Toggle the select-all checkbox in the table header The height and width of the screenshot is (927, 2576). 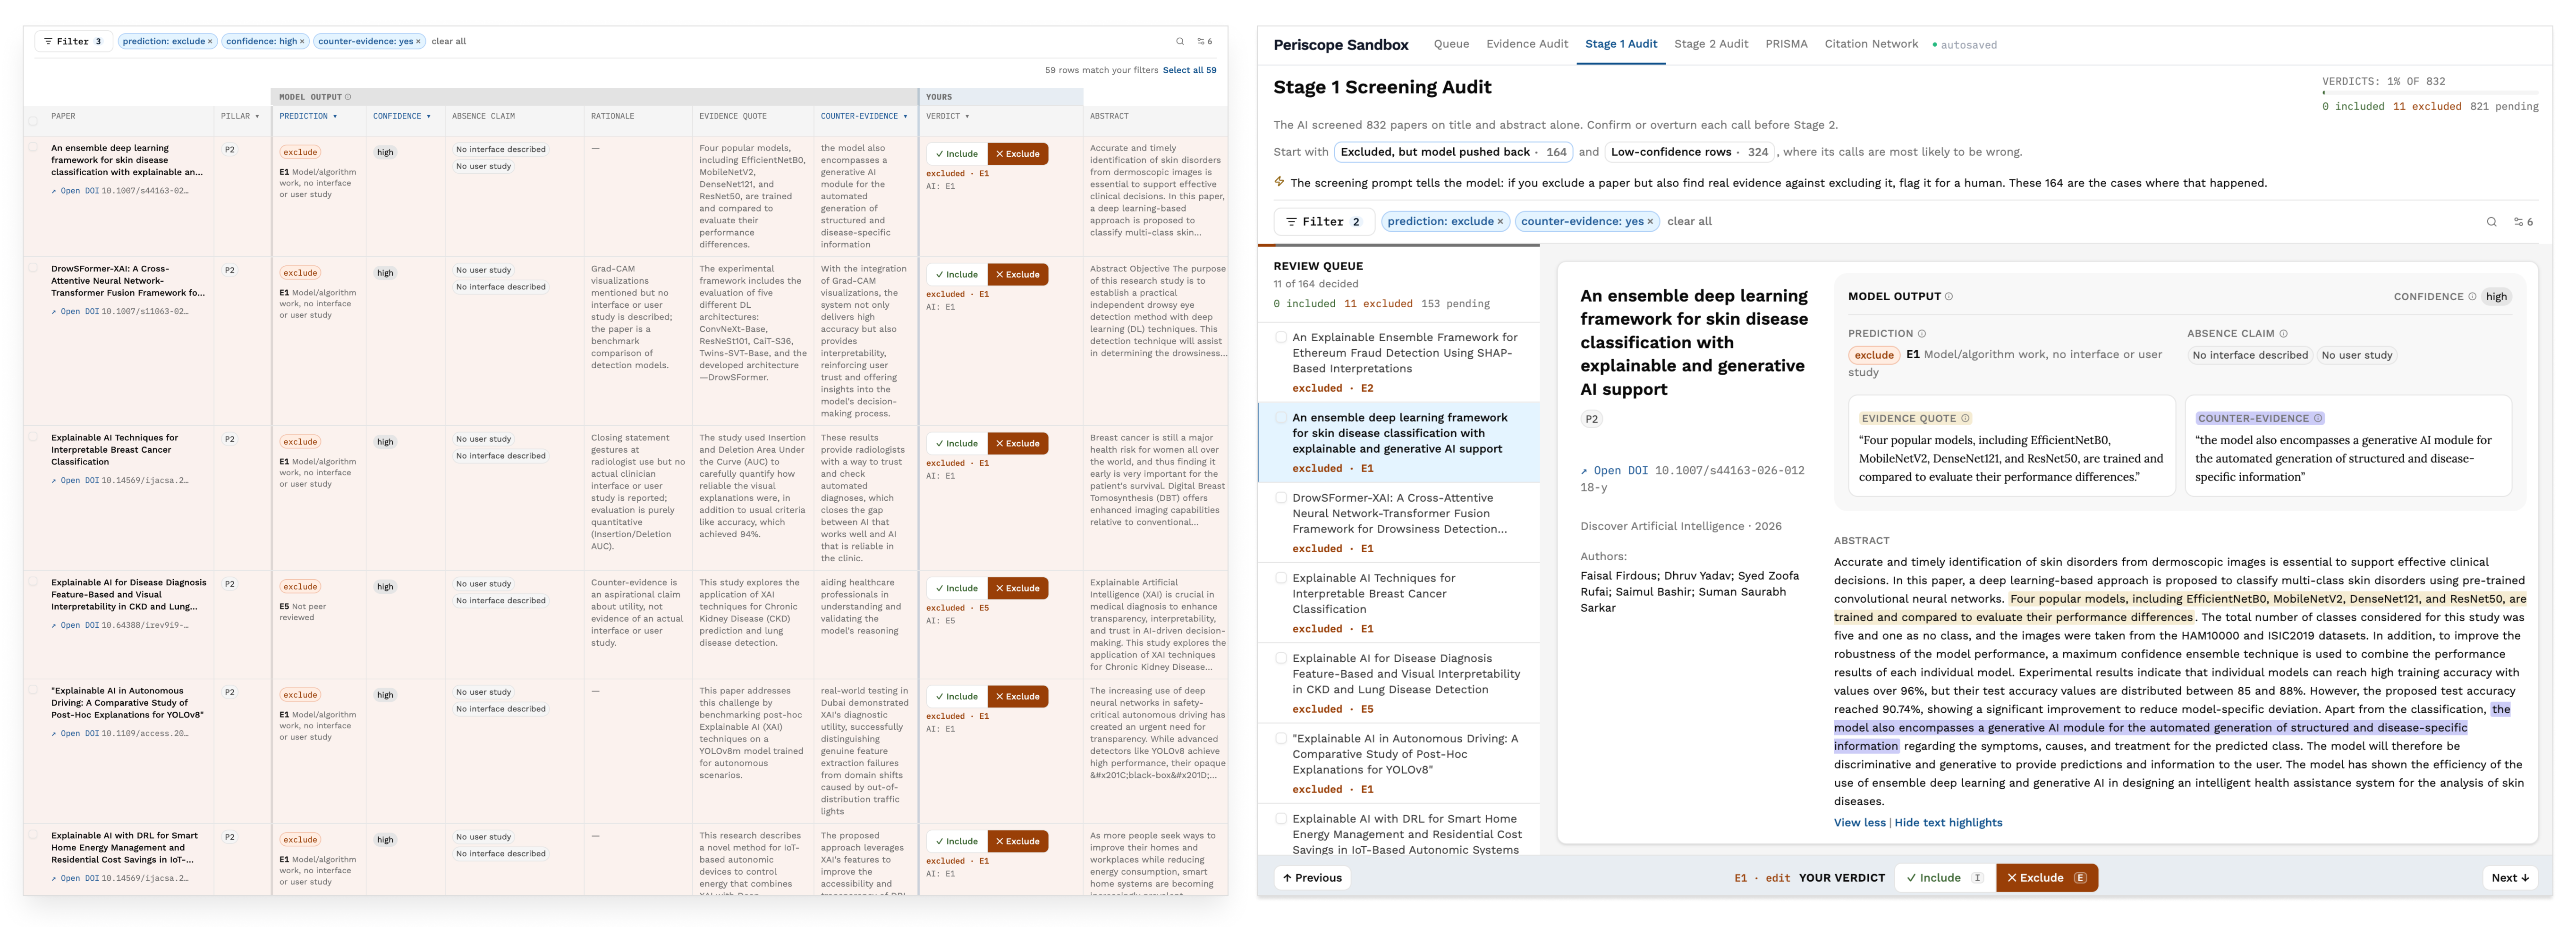(33, 121)
